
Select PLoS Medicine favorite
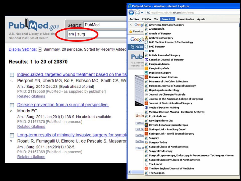[x=158, y=116]
